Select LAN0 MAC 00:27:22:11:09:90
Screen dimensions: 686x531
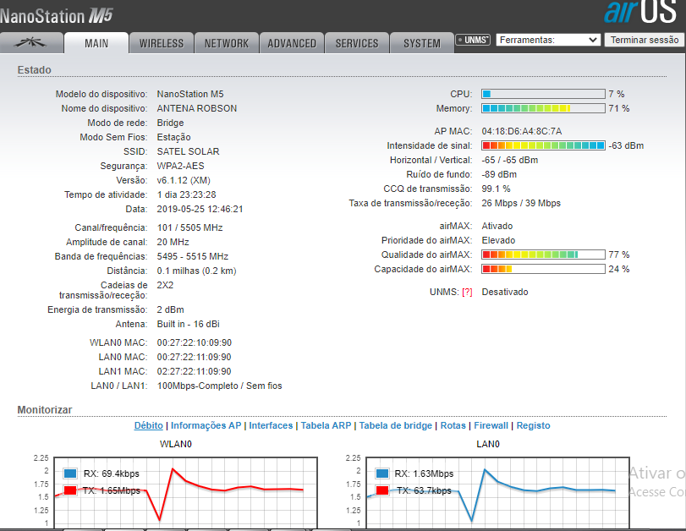(x=195, y=358)
